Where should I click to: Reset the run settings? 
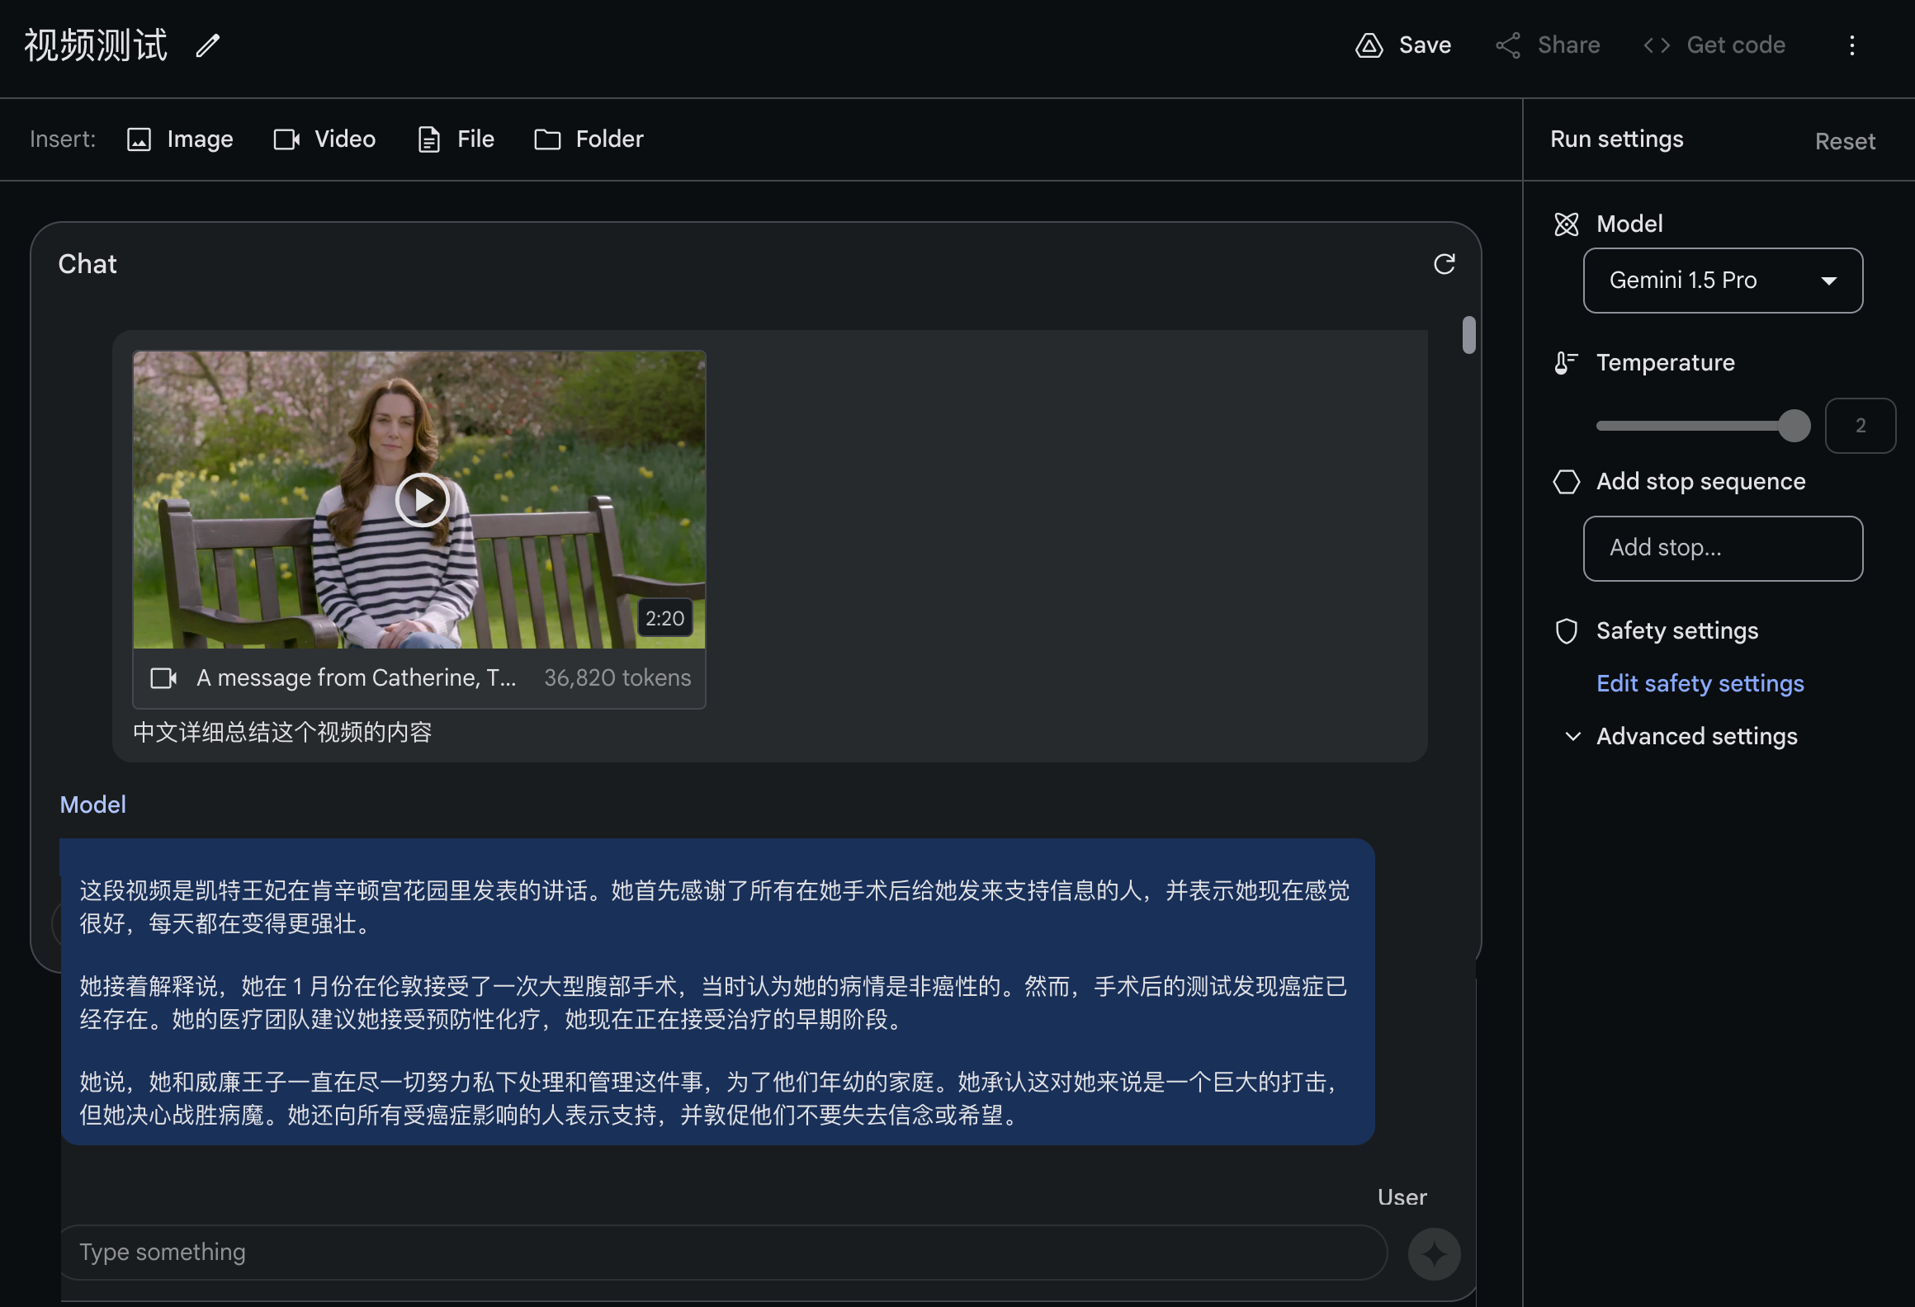(1844, 142)
